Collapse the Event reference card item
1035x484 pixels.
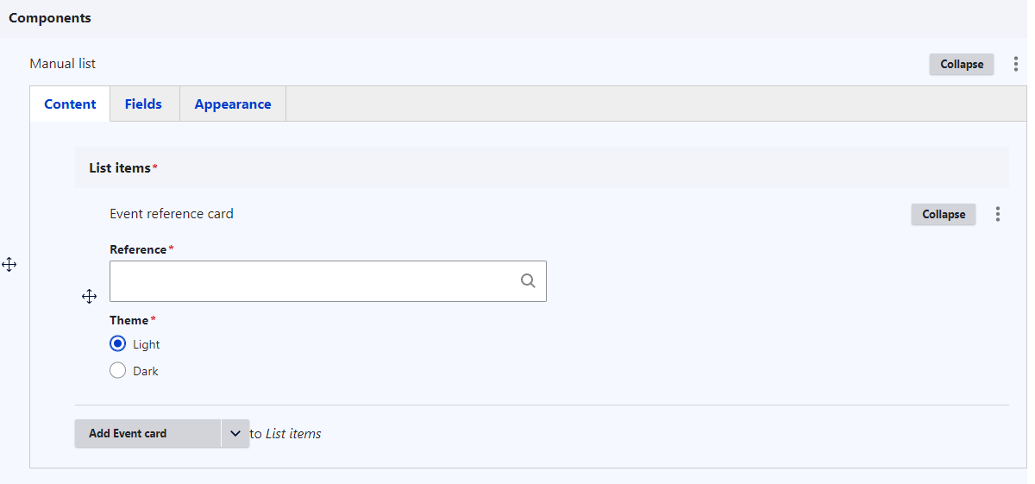pos(943,215)
